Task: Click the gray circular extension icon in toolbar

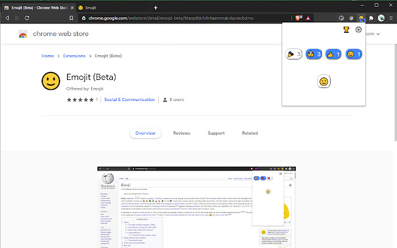Action: point(342,18)
